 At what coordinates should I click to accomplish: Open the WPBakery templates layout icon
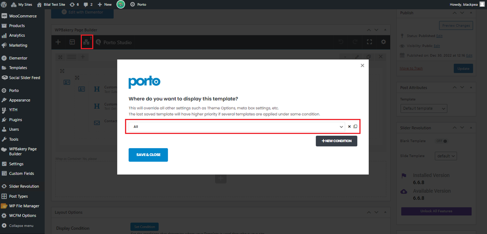(x=72, y=42)
